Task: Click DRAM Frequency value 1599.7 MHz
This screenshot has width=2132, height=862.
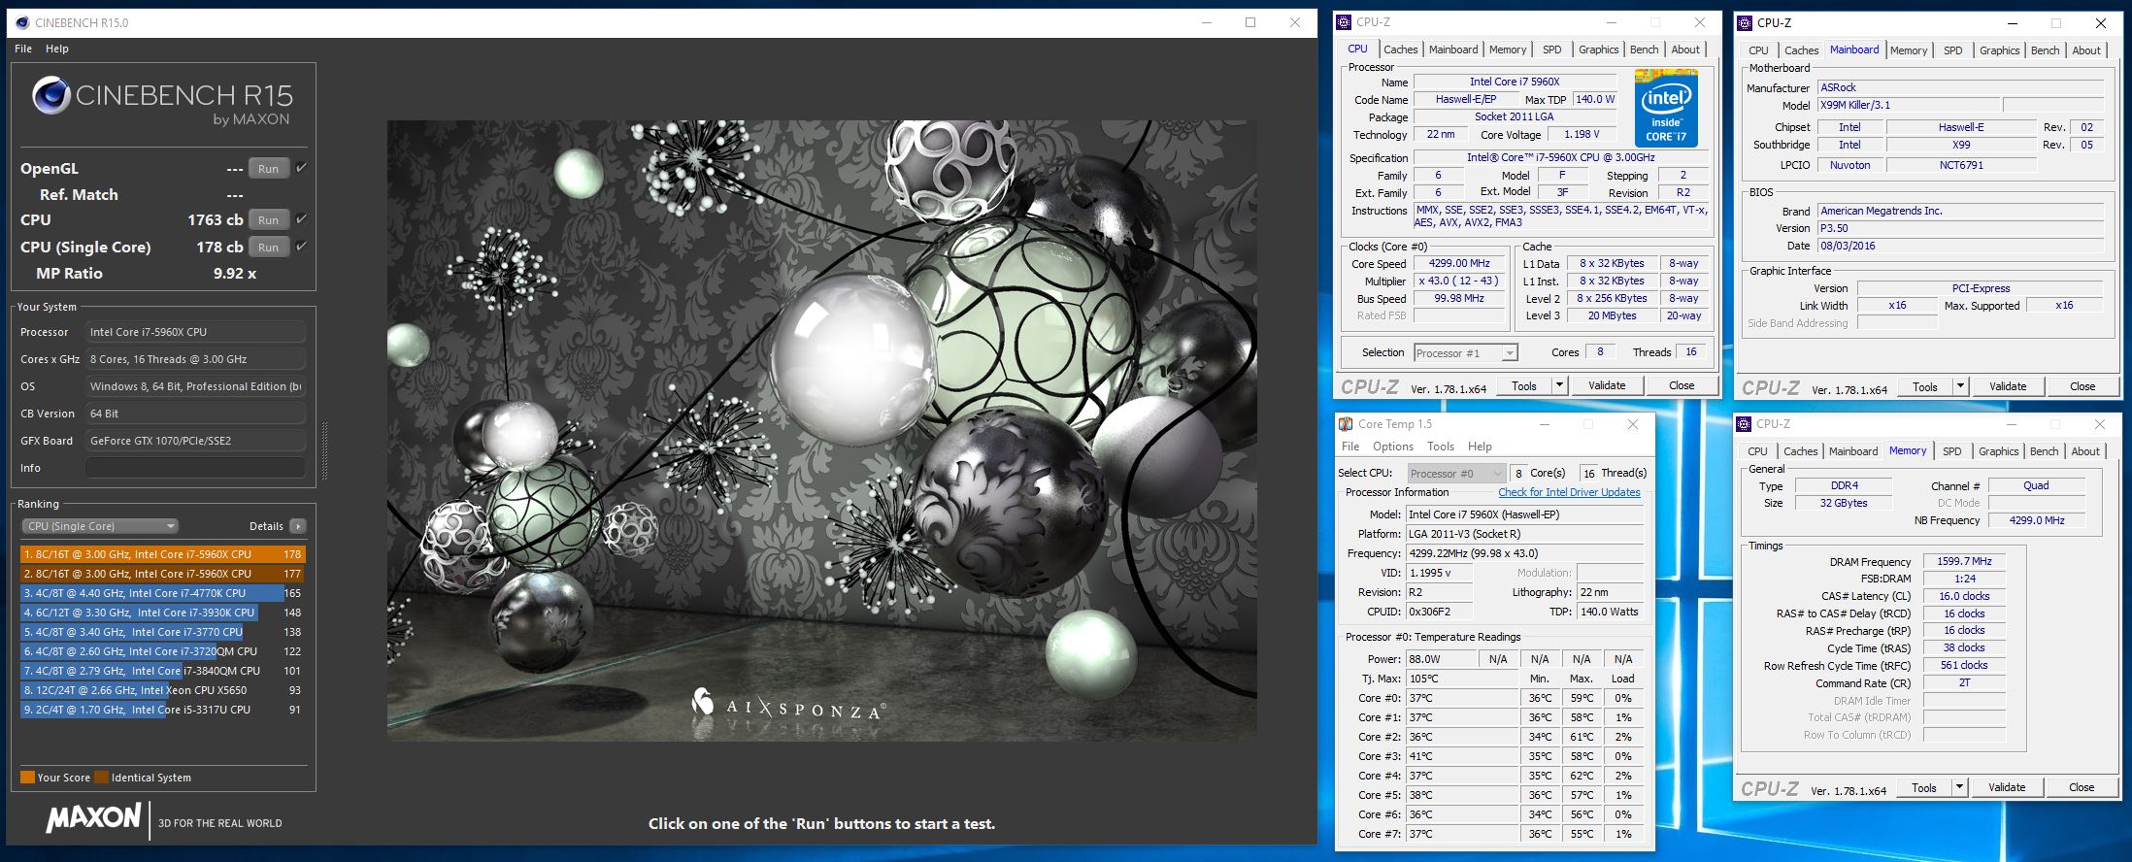Action: pos(1964,561)
